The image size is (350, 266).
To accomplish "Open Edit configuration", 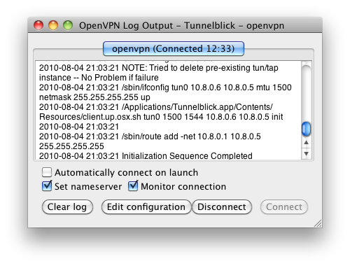I will click(x=146, y=206).
